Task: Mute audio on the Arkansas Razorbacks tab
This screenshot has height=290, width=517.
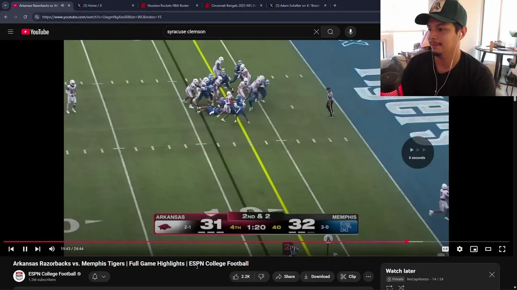Action: pos(62,6)
